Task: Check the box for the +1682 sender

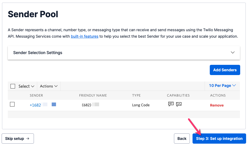Action: coord(12,104)
